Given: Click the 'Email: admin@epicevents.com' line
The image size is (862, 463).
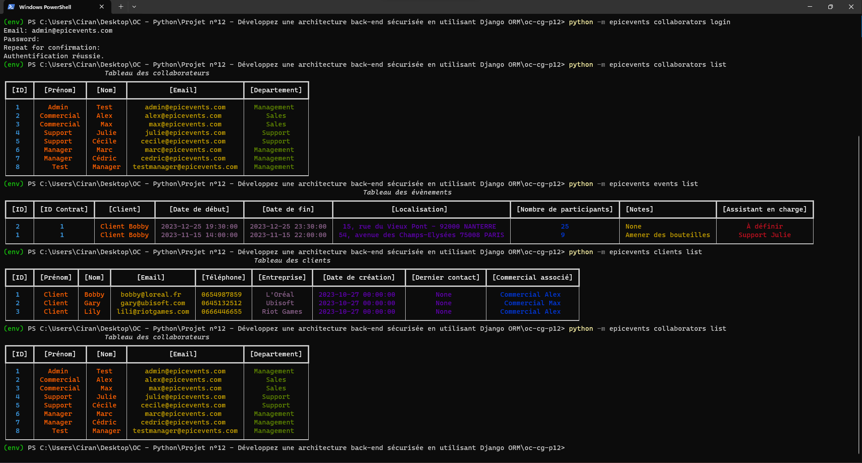Looking at the screenshot, I should 58,30.
